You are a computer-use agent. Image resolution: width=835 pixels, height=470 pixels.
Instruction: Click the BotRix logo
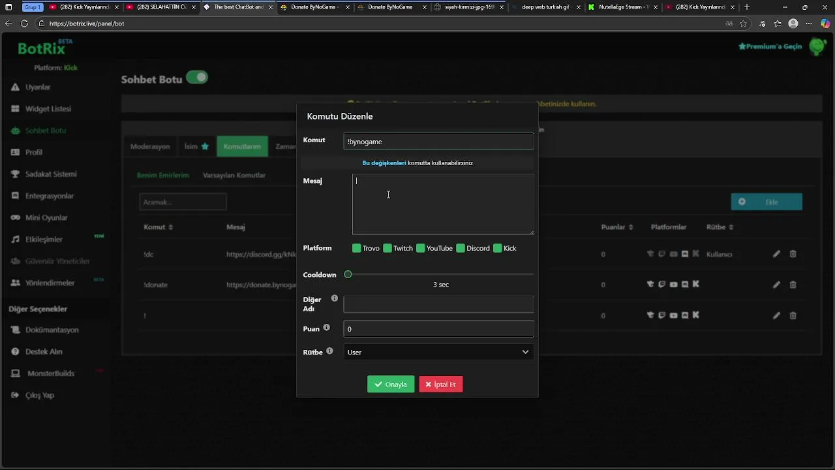44,47
